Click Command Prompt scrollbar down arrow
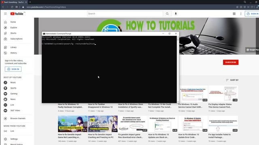 click(x=178, y=102)
